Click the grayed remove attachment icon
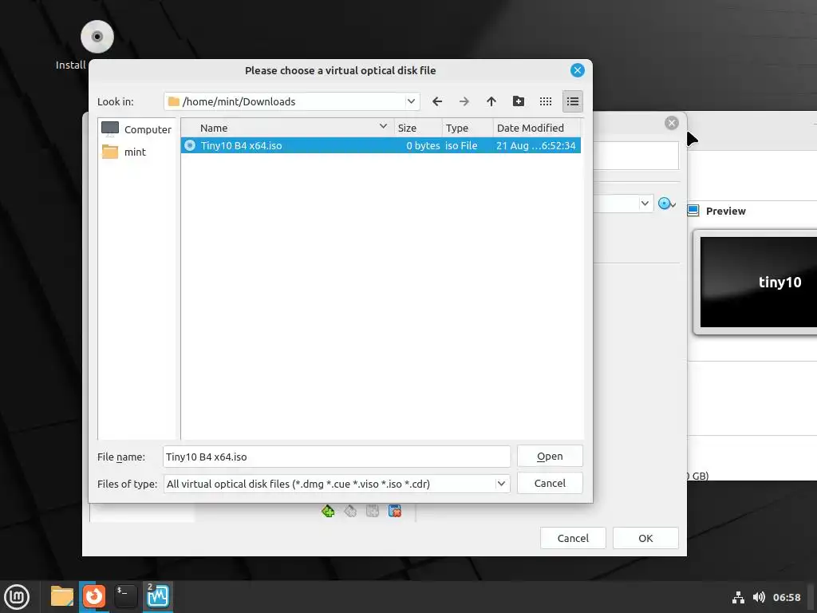This screenshot has width=817, height=613. [x=350, y=511]
